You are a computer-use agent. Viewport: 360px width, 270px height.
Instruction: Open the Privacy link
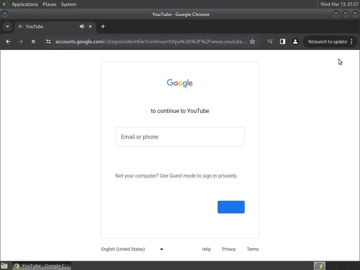tap(229, 249)
